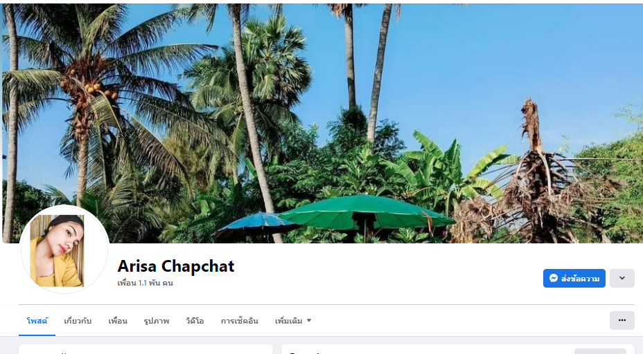Click the partially visible left post card

pos(146,349)
